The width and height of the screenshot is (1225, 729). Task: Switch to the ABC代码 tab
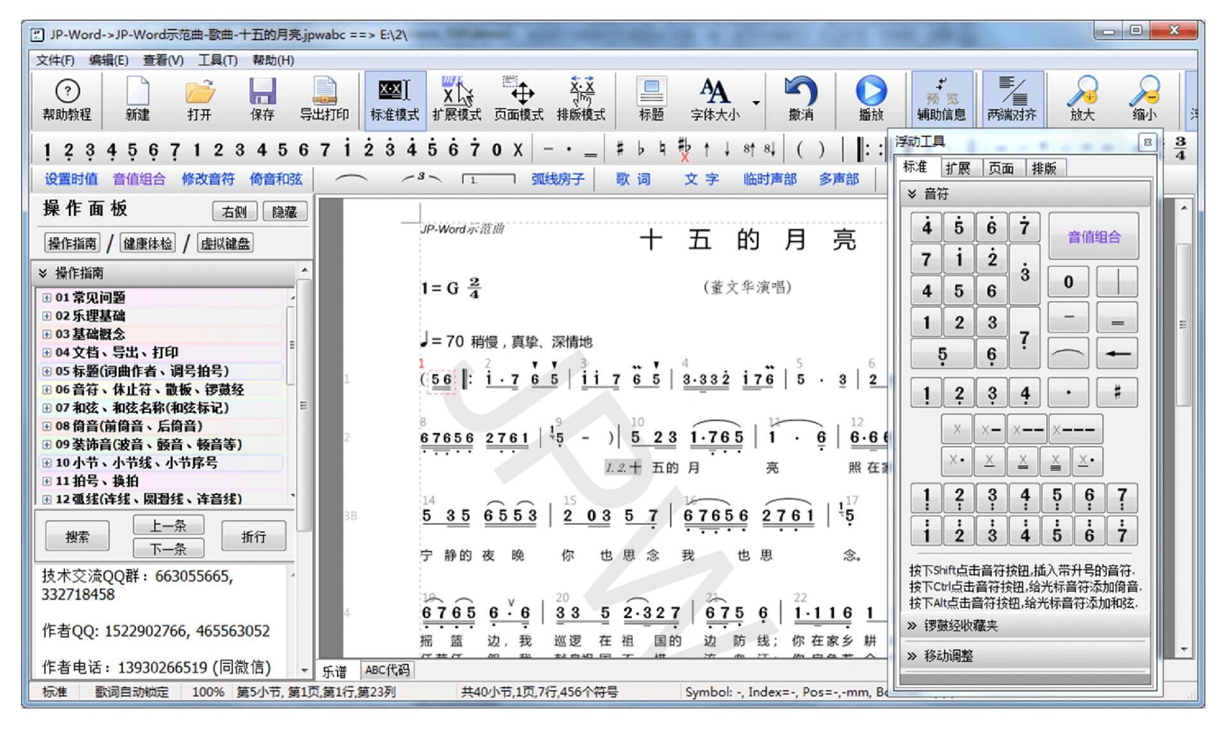point(387,670)
